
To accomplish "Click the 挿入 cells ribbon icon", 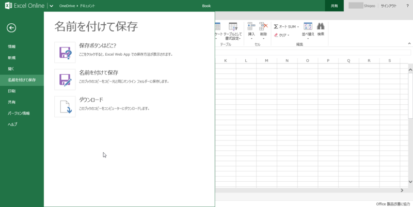I will pyautogui.click(x=251, y=26).
